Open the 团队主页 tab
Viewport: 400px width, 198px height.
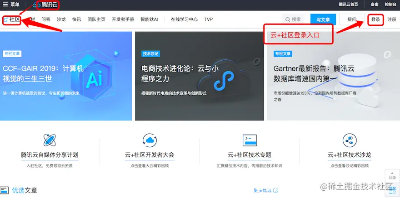(96, 19)
